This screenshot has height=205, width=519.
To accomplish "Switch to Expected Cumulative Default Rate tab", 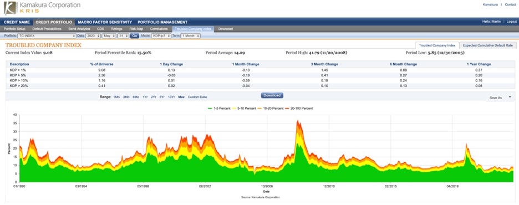I will click(488, 45).
